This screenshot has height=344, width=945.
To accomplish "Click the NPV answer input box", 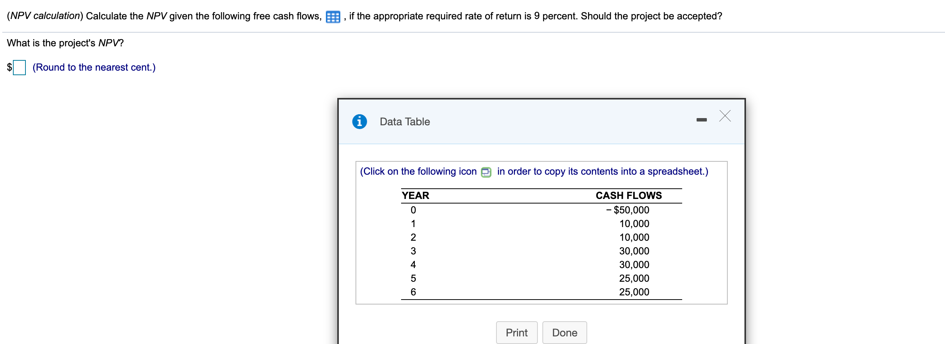I will 19,68.
